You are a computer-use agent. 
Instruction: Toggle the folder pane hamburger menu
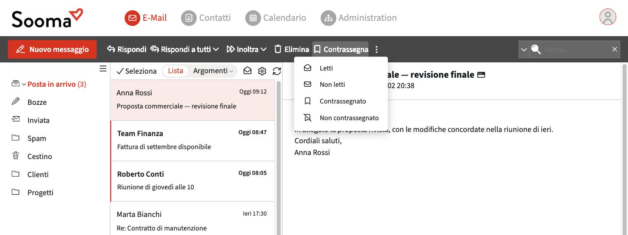(x=103, y=69)
